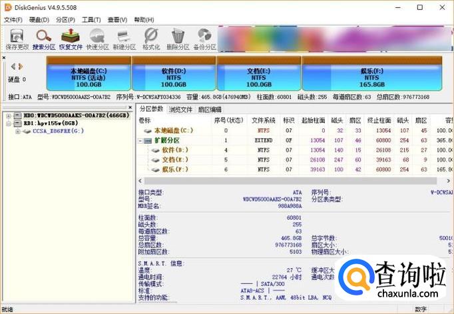
Task: Select 本地磁盘(C:) row label in partition table
Action: click(x=174, y=130)
